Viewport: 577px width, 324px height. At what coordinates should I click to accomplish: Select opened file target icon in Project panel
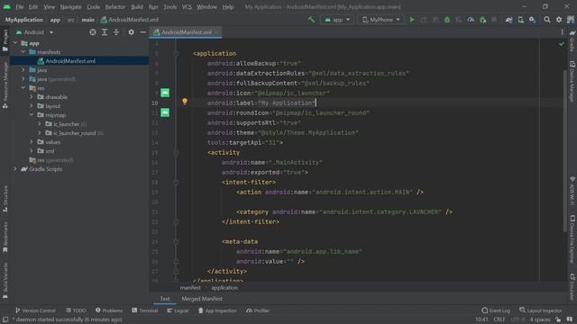tap(93, 32)
